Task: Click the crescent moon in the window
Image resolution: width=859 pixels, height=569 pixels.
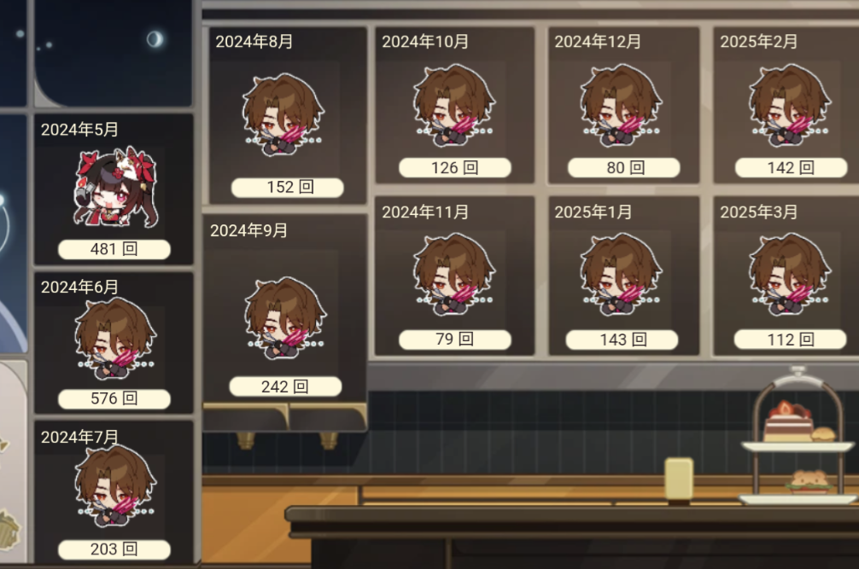Action: [155, 39]
